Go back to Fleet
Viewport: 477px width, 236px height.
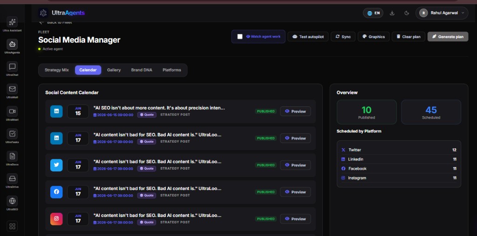tap(55, 22)
